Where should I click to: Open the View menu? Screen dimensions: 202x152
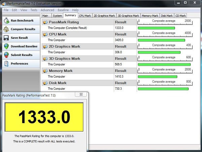24,10
